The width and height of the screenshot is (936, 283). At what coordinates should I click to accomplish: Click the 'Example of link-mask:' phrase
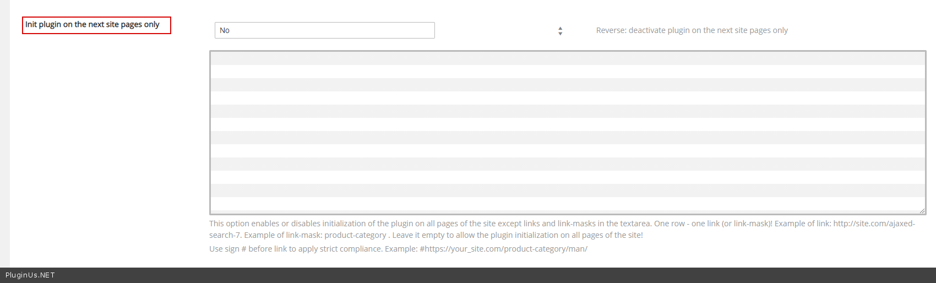pyautogui.click(x=283, y=235)
